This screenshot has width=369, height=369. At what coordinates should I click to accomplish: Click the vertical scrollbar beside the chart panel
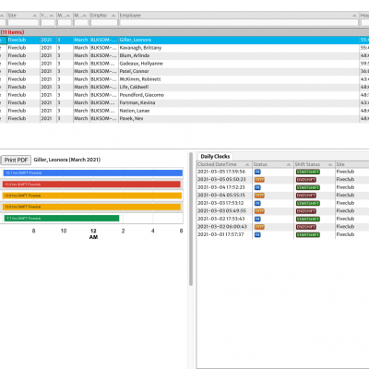coord(191,219)
